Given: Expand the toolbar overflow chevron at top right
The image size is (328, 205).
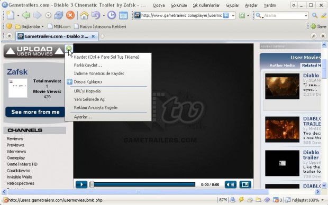Looking at the screenshot, I should coord(294,5).
